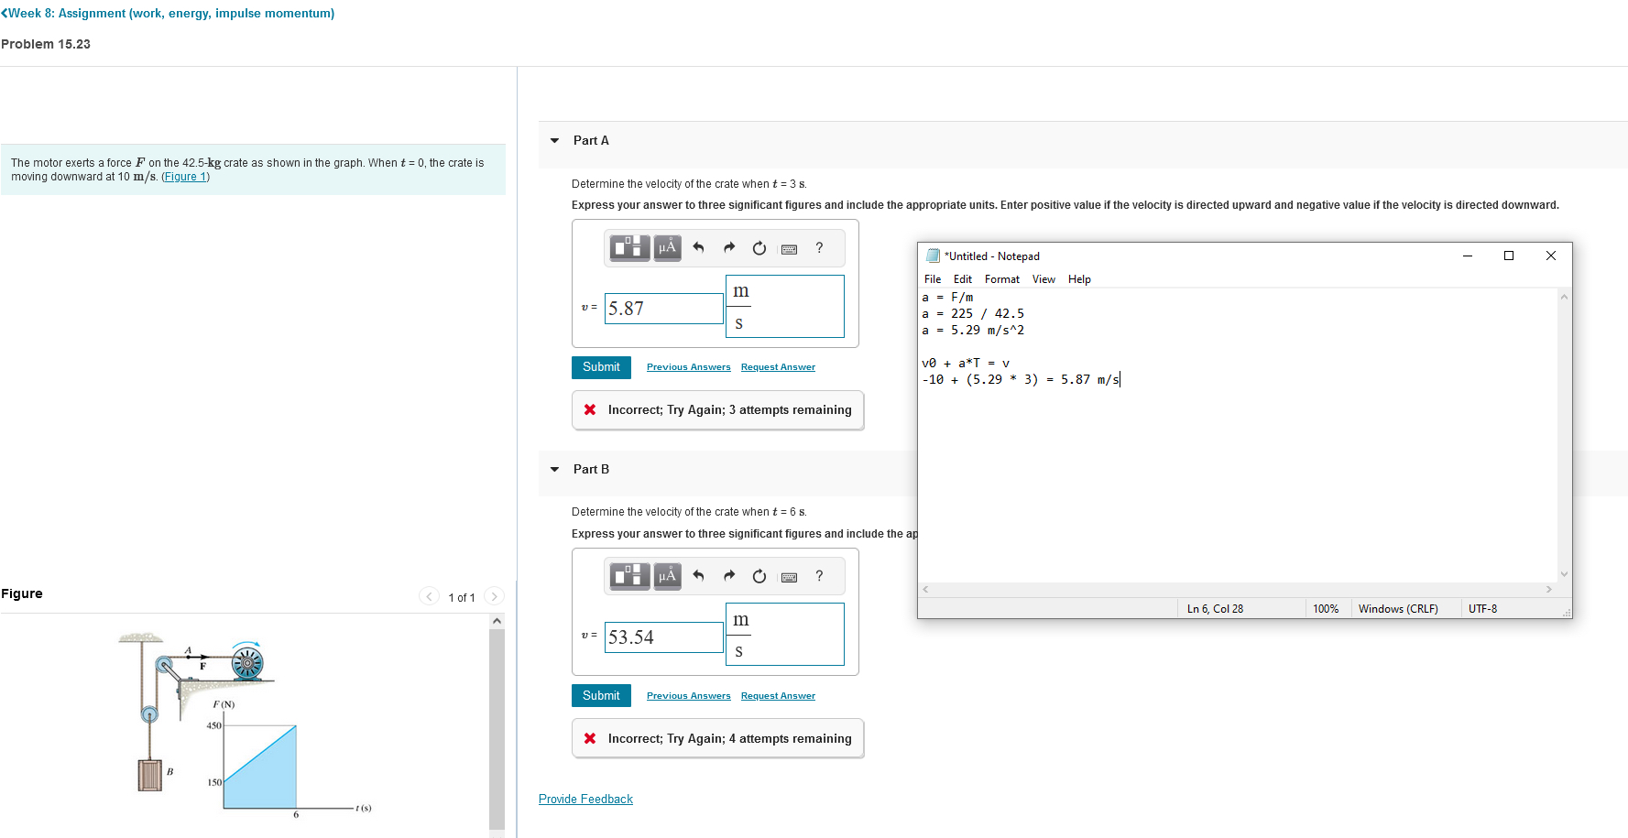Image resolution: width=1628 pixels, height=838 pixels.
Task: Submit the Part A answer
Action: (601, 367)
